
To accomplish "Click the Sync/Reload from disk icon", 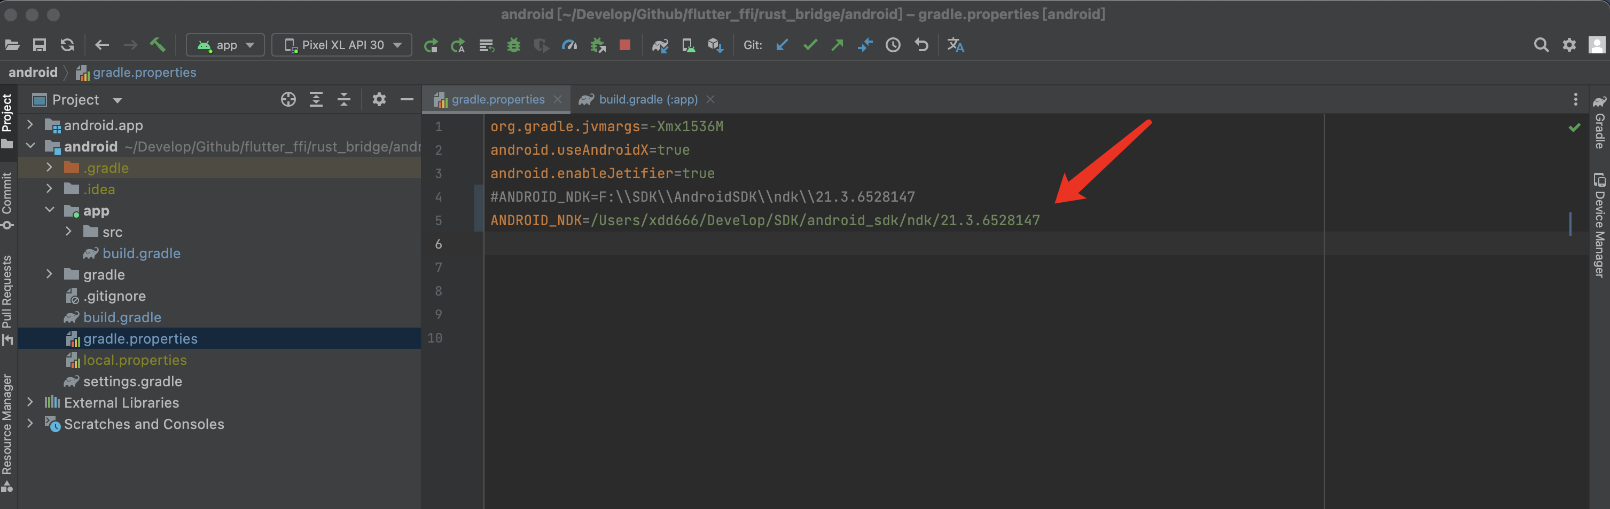I will [67, 45].
